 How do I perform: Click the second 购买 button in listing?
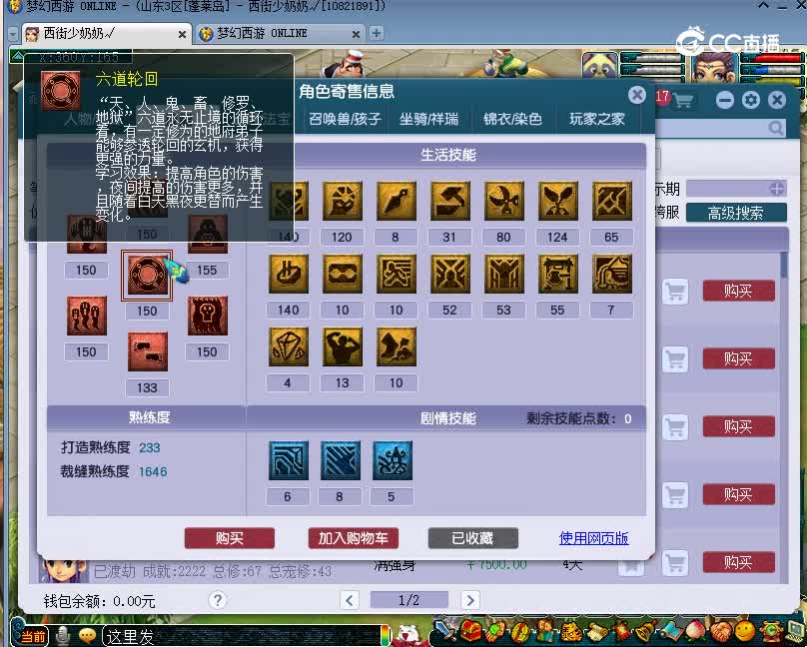coord(738,358)
